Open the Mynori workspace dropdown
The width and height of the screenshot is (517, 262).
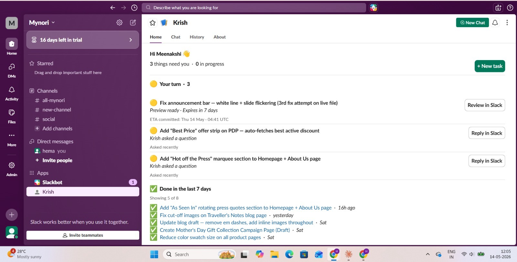[42, 23]
